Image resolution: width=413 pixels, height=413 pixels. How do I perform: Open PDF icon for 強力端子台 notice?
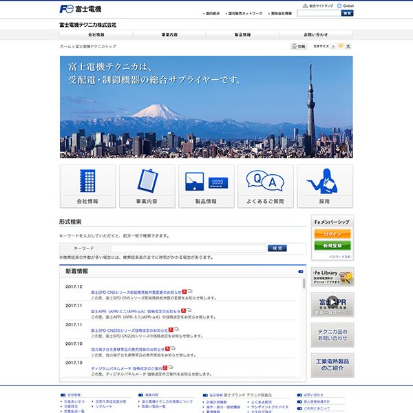click(167, 349)
